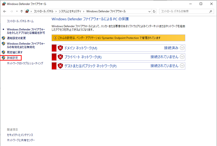This screenshot has height=146, width=217.
Task: Close the firewall window
Action: click(211, 4)
